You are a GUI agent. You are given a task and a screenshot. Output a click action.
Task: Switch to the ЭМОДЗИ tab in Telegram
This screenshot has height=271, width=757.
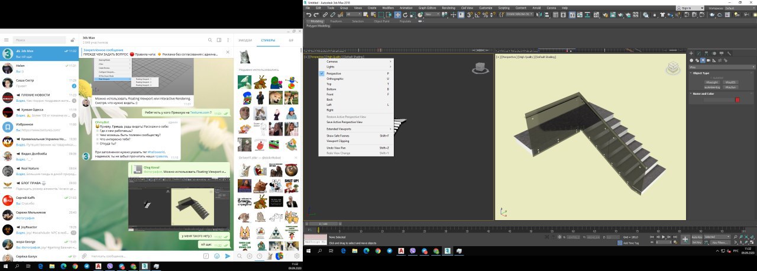pos(245,40)
